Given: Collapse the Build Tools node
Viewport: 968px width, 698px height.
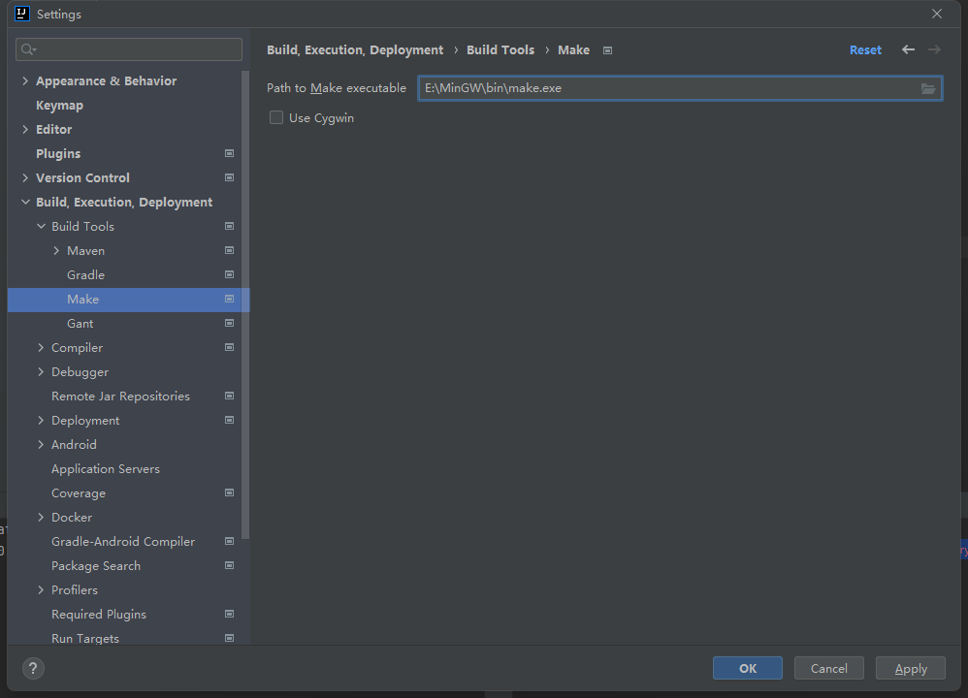Looking at the screenshot, I should click(x=41, y=227).
